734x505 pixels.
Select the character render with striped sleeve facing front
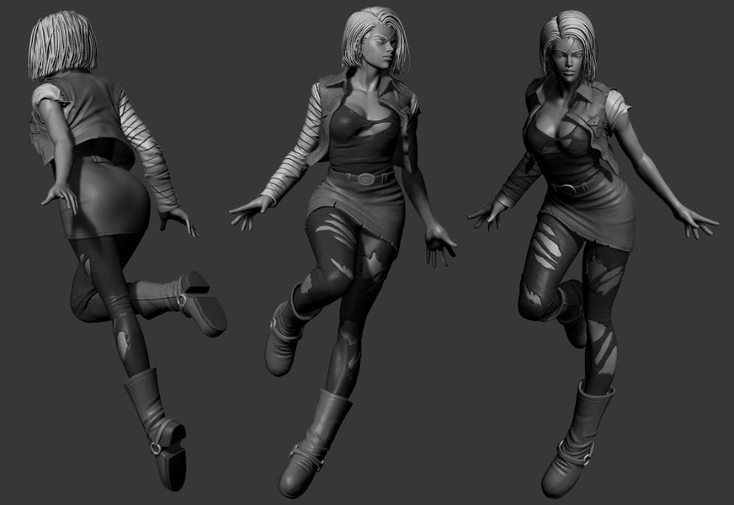[x=343, y=252]
